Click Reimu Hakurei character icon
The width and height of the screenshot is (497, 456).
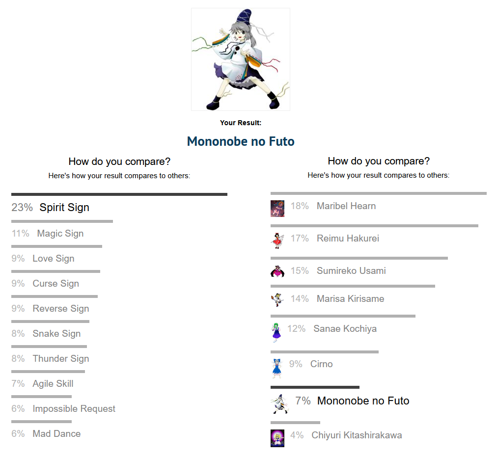(x=277, y=240)
